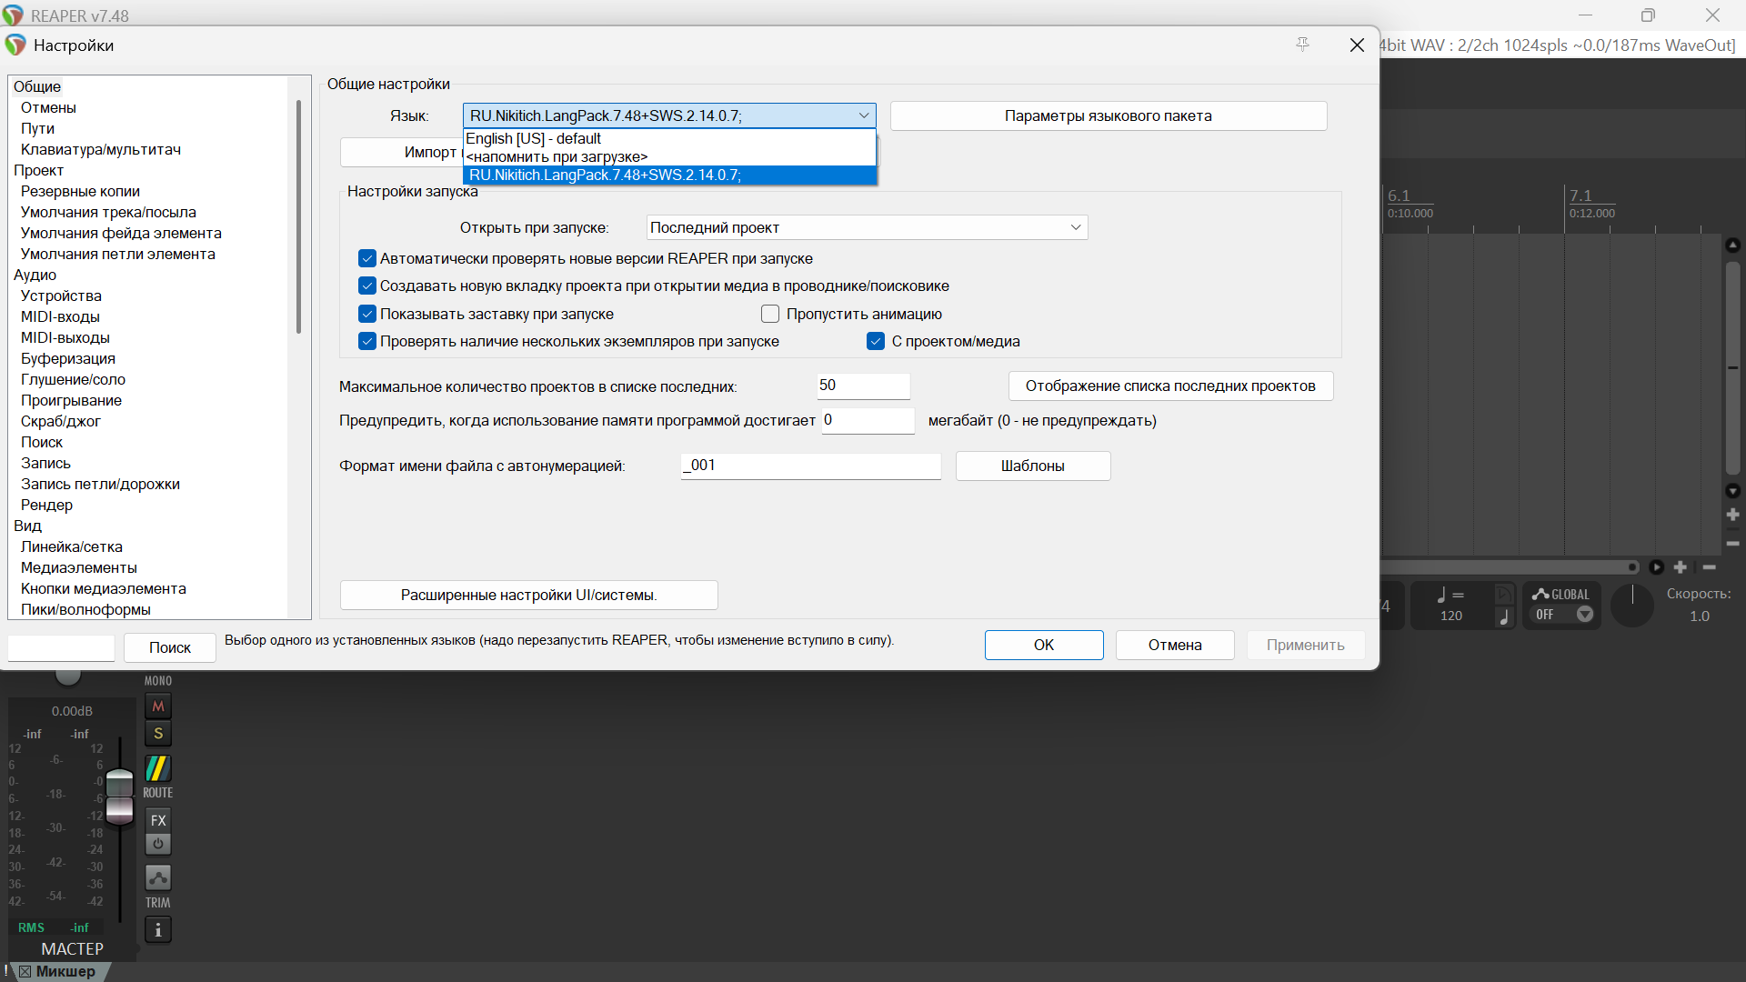
Task: Select 'Устройства' in settings tree
Action: pyautogui.click(x=61, y=296)
